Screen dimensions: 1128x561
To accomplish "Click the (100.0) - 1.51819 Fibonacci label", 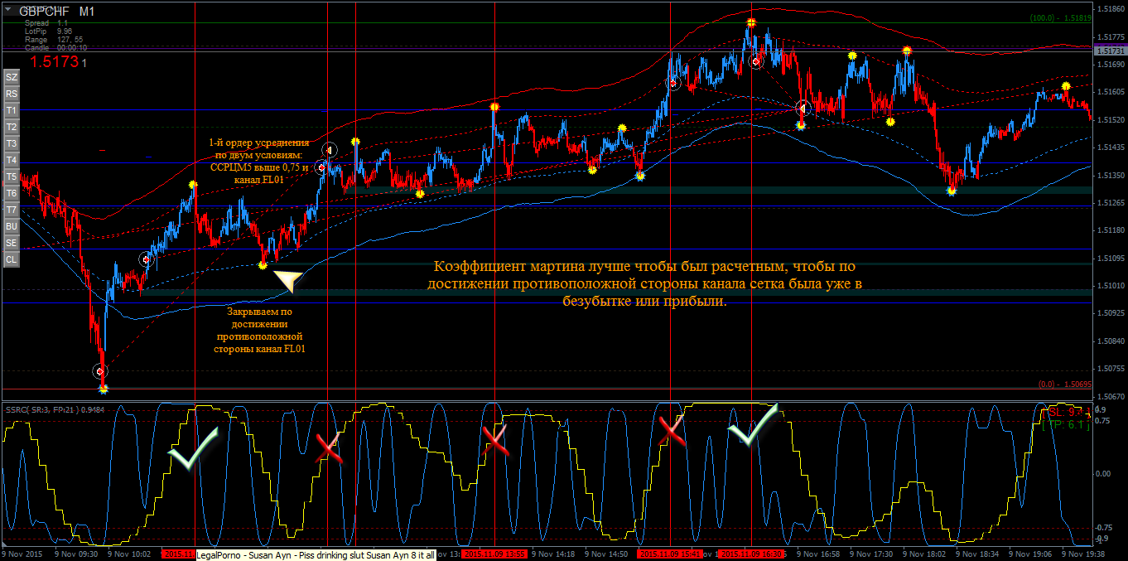I will 1059,18.
